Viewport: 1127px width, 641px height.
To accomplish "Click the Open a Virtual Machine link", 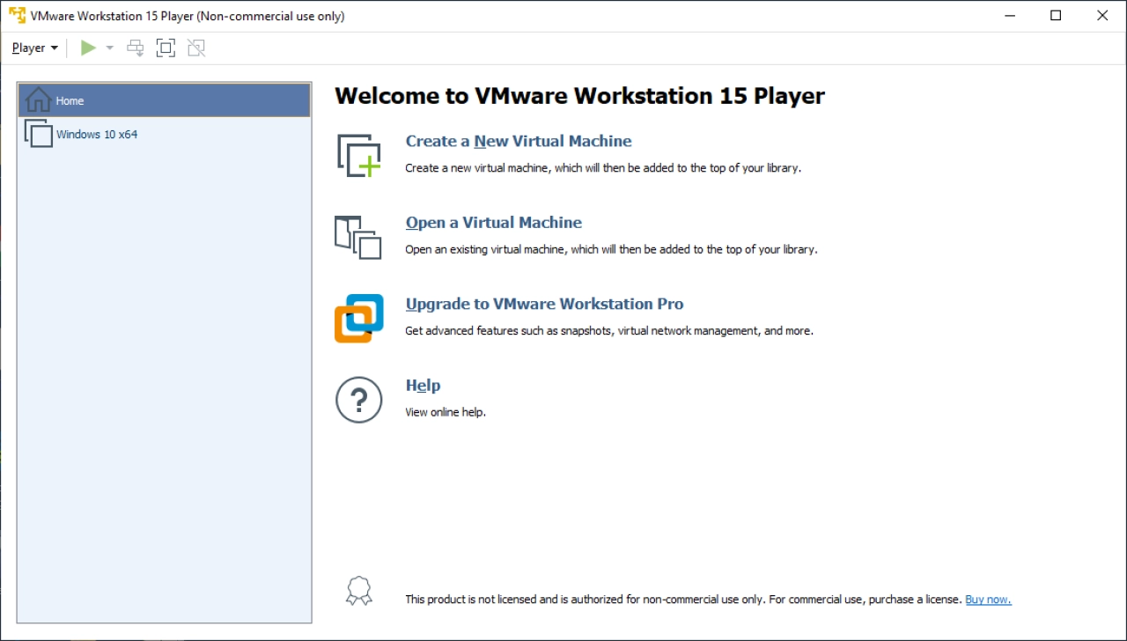I will click(494, 223).
